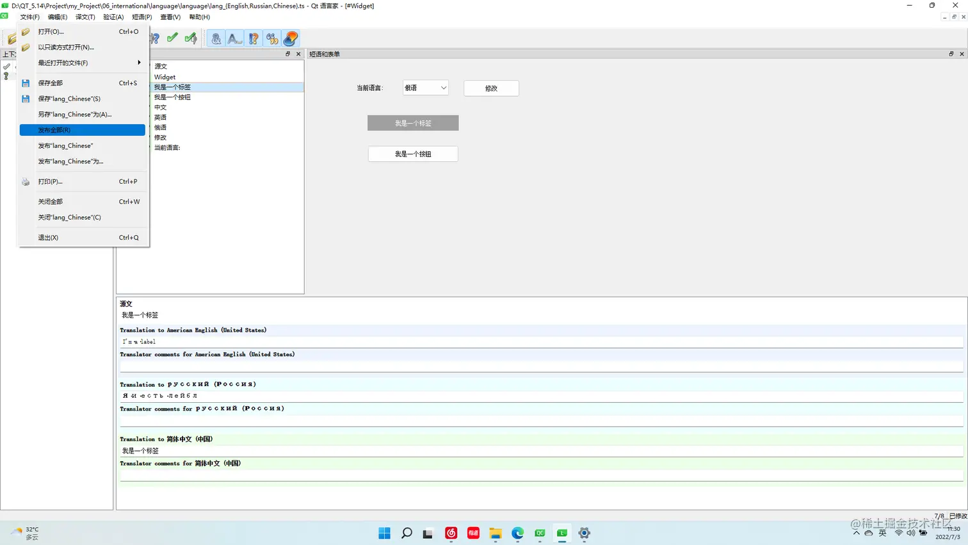Select source row 我是一个按钮 in list
The image size is (968, 545).
227,97
